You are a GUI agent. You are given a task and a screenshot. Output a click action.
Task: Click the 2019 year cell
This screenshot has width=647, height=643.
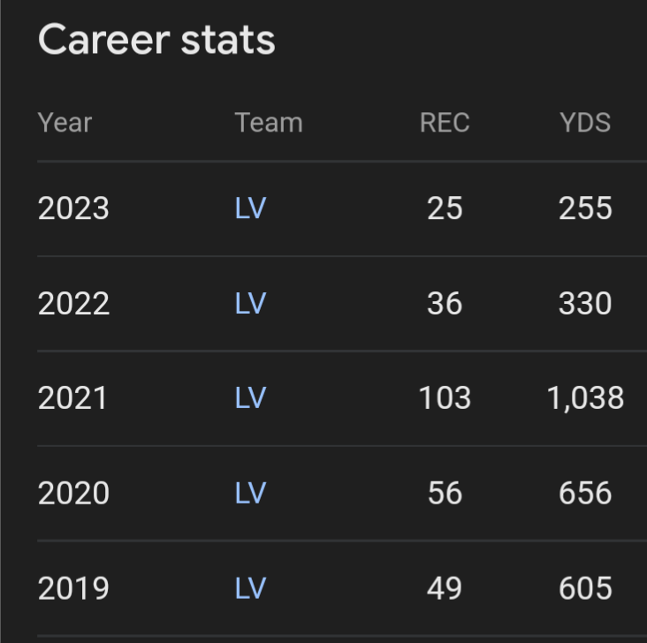pos(73,587)
